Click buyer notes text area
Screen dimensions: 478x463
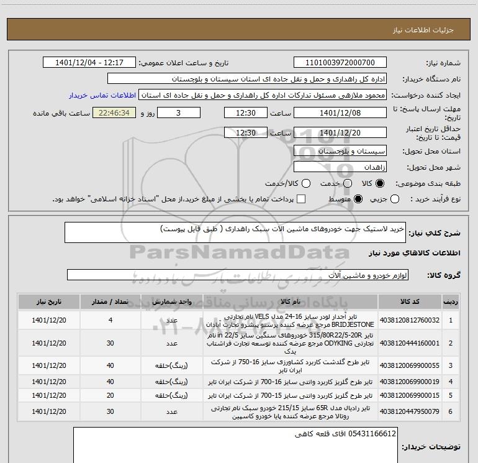[235, 446]
